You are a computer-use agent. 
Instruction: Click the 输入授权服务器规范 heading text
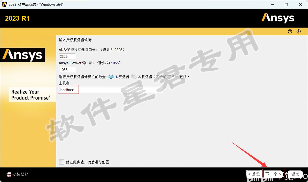[x=75, y=40]
